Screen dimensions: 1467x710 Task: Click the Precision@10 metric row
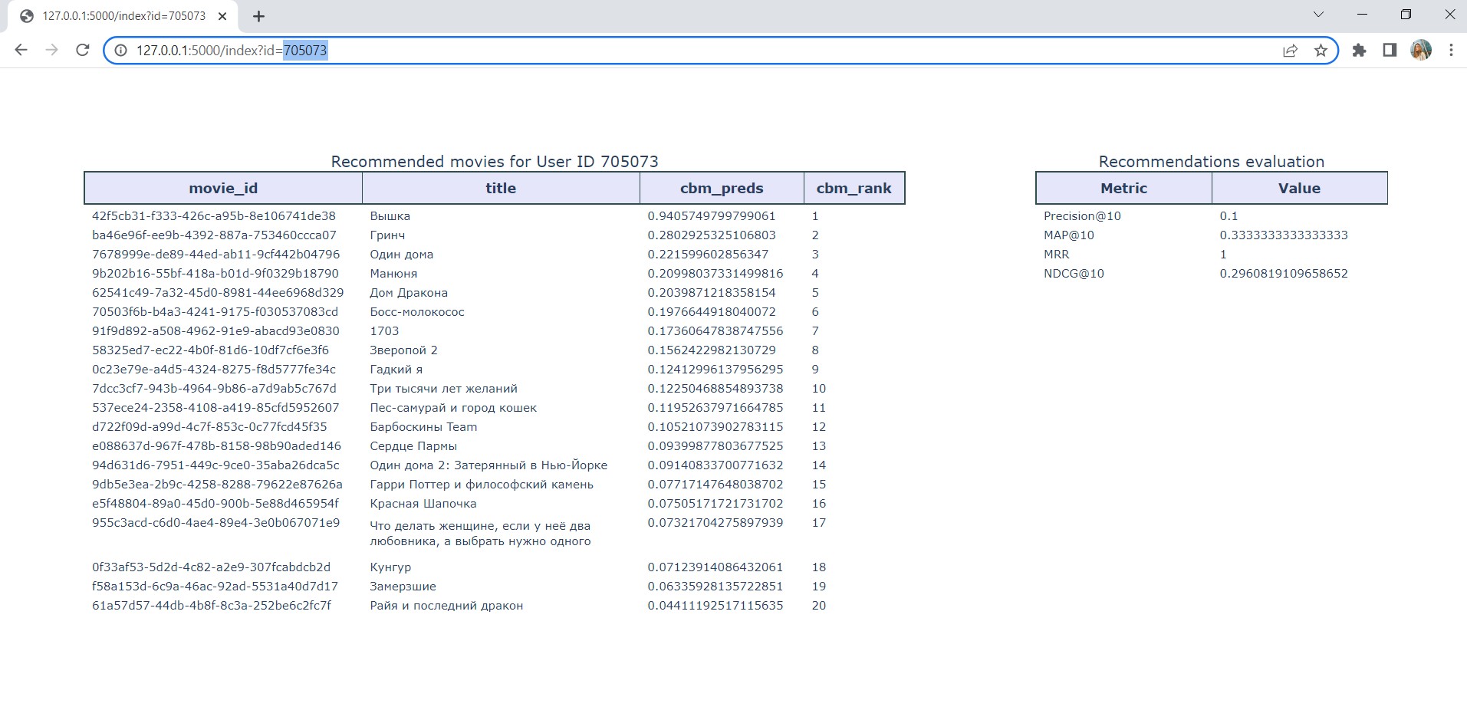1082,215
